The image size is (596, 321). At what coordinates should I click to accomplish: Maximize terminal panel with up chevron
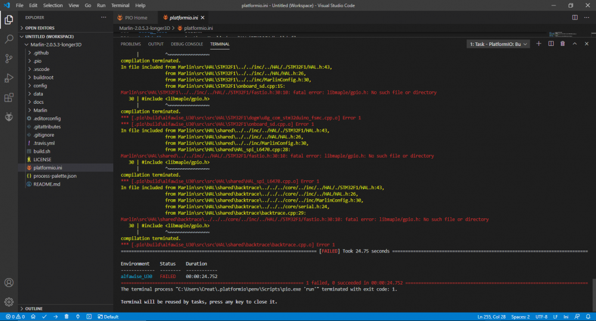click(575, 44)
